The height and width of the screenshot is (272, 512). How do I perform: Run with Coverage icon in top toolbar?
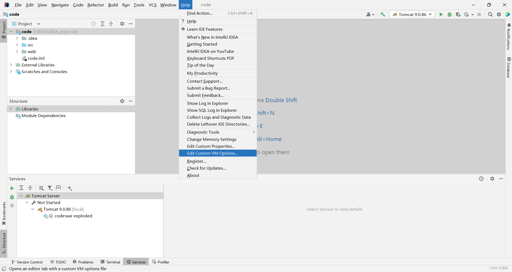pos(458,14)
